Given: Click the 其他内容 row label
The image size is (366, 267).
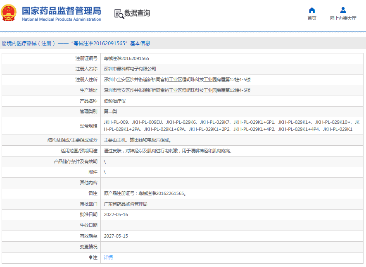Looking at the screenshot, I should pyautogui.click(x=88, y=183).
